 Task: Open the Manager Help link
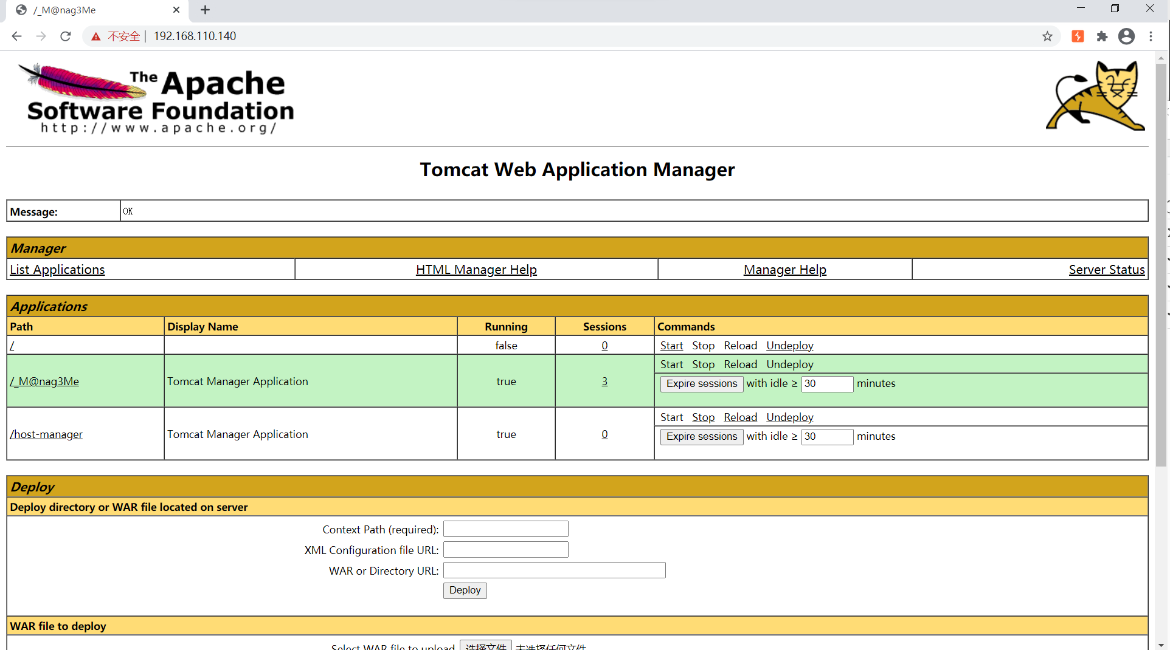pos(784,270)
